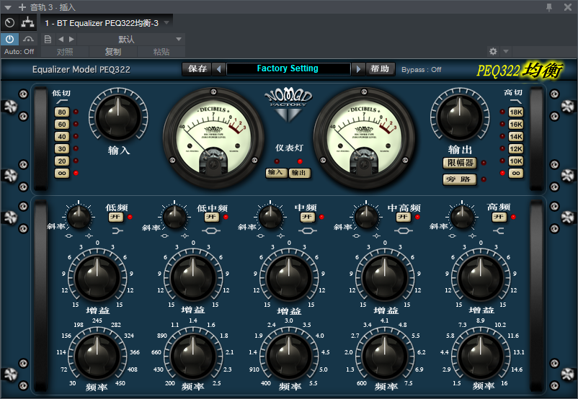The height and width of the screenshot is (399, 578).
Task: Click the 输出 output gain knob
Action: pyautogui.click(x=460, y=117)
